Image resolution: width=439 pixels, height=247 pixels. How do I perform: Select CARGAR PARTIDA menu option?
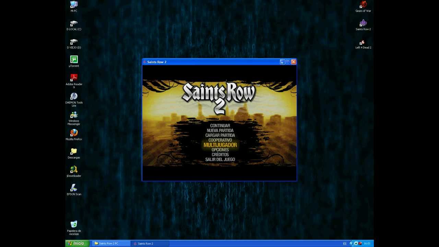[220, 135]
